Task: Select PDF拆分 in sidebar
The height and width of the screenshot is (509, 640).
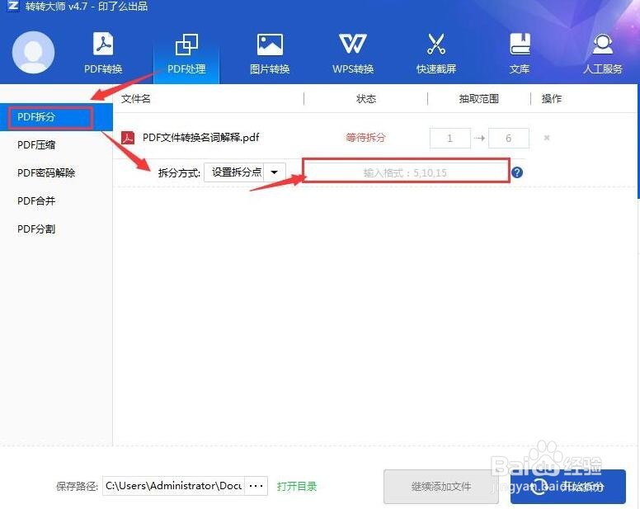Action: click(56, 117)
